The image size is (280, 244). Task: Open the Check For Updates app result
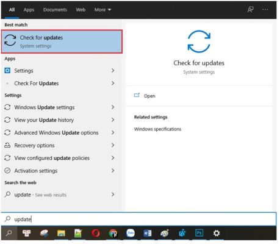pos(60,84)
